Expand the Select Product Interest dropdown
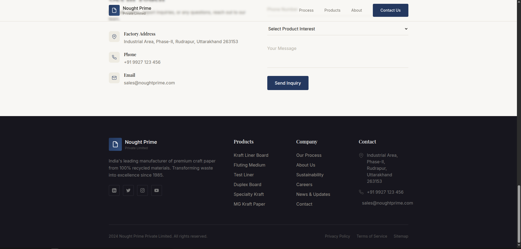 pyautogui.click(x=338, y=29)
